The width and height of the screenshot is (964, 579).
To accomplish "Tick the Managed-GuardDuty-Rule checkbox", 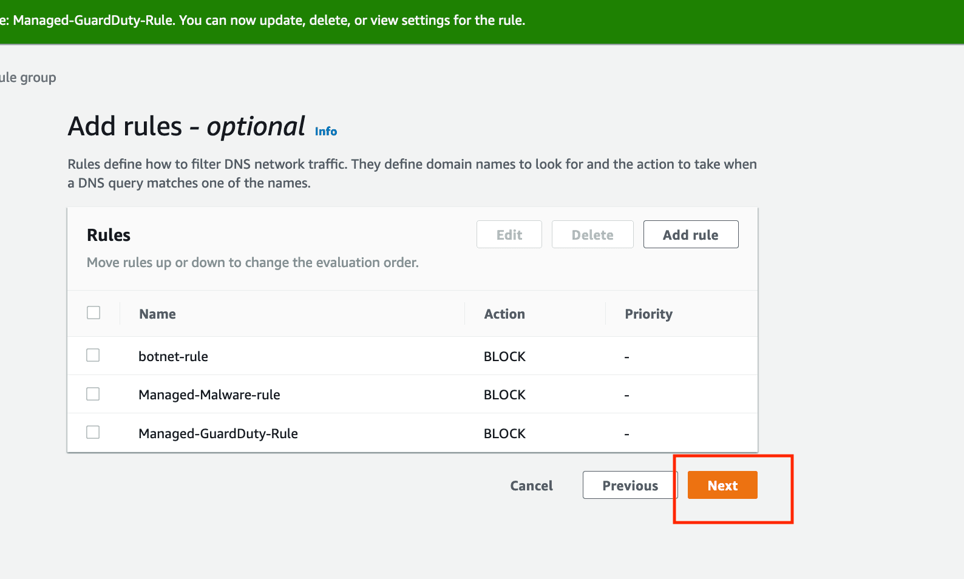I will 93,432.
